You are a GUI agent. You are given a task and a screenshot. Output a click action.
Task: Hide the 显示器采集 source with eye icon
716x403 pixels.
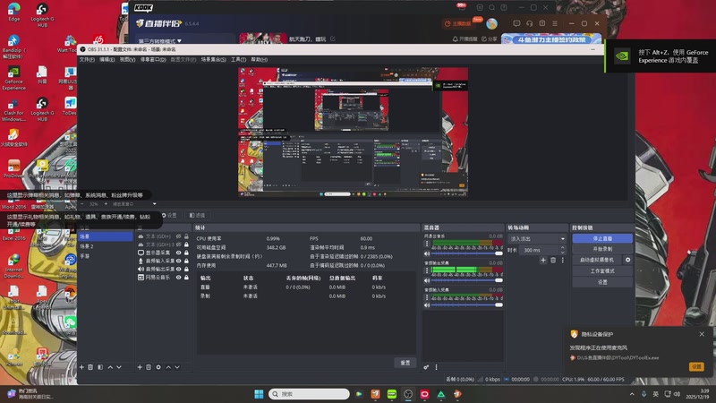tap(178, 253)
